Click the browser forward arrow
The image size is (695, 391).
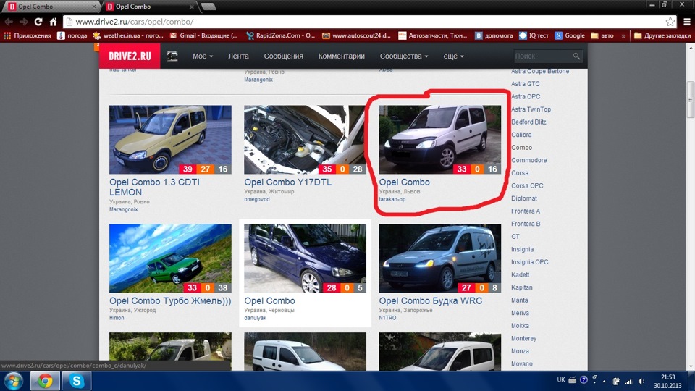[x=23, y=21]
